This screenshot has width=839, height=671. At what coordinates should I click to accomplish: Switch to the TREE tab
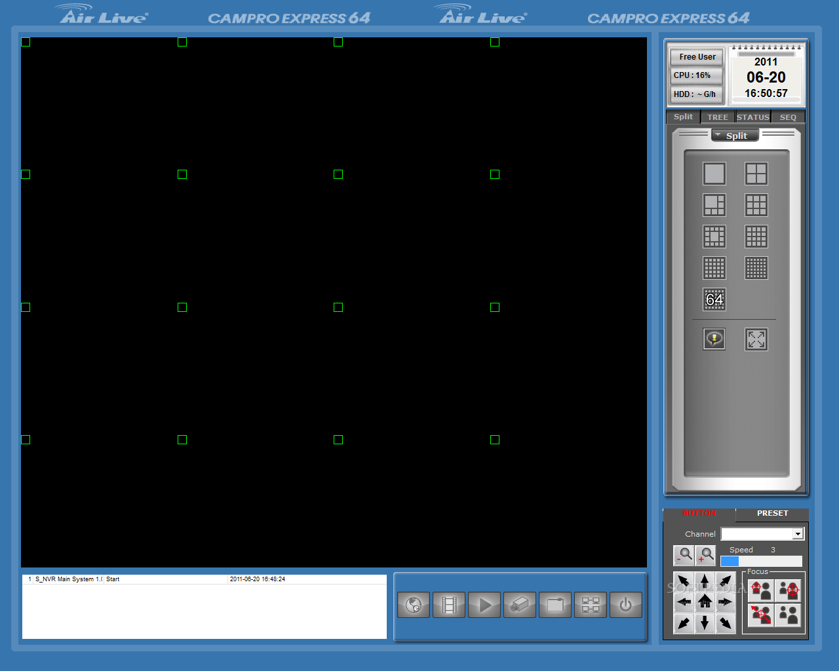pyautogui.click(x=718, y=117)
